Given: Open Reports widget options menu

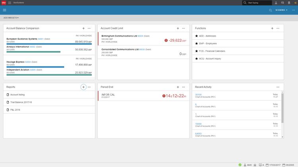Looking at the screenshot, I should [x=89, y=87].
